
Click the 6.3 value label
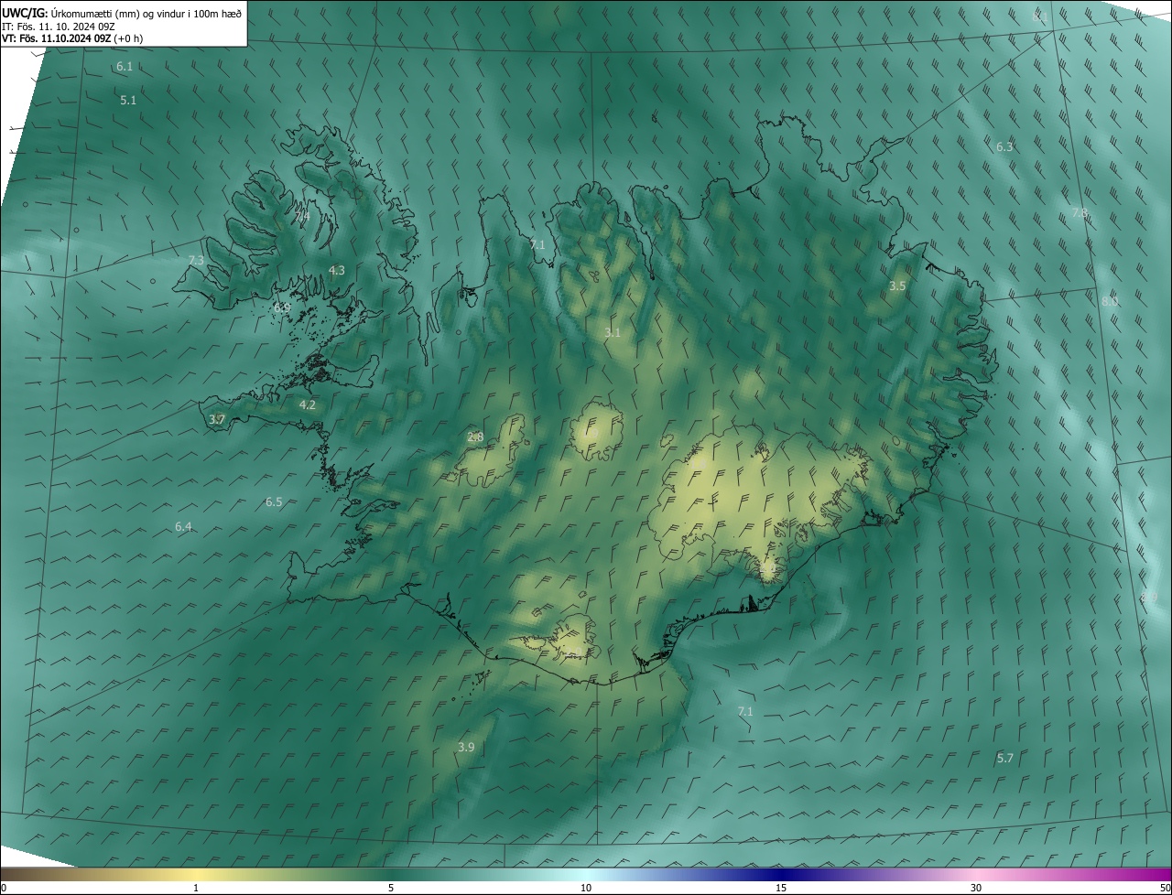click(x=1004, y=146)
